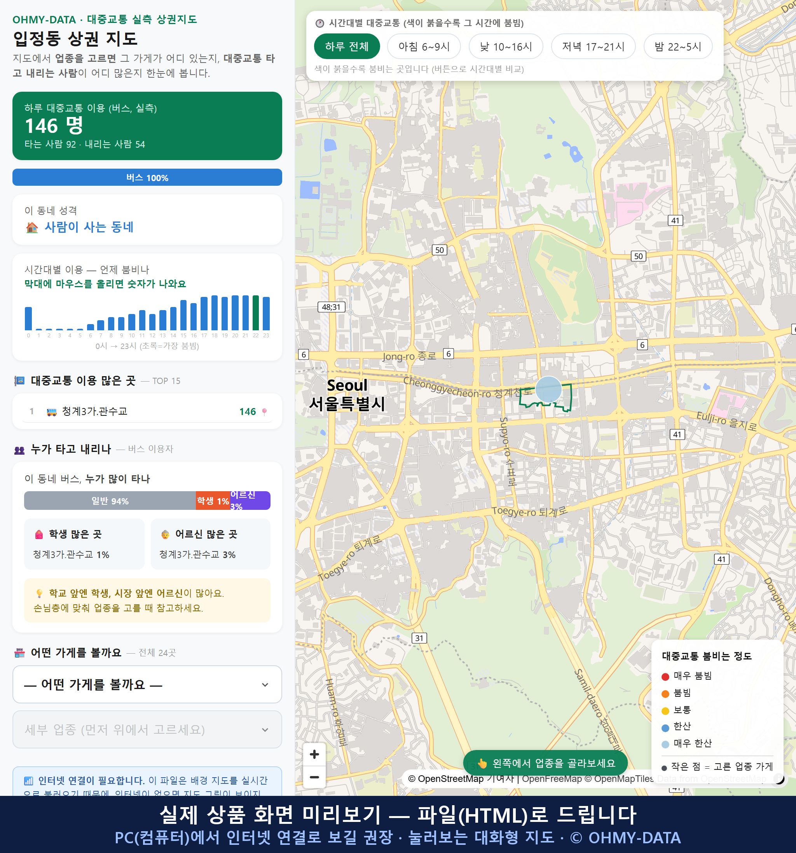Click the yellow 보통 legend dot
This screenshot has height=853, width=796.
[665, 711]
